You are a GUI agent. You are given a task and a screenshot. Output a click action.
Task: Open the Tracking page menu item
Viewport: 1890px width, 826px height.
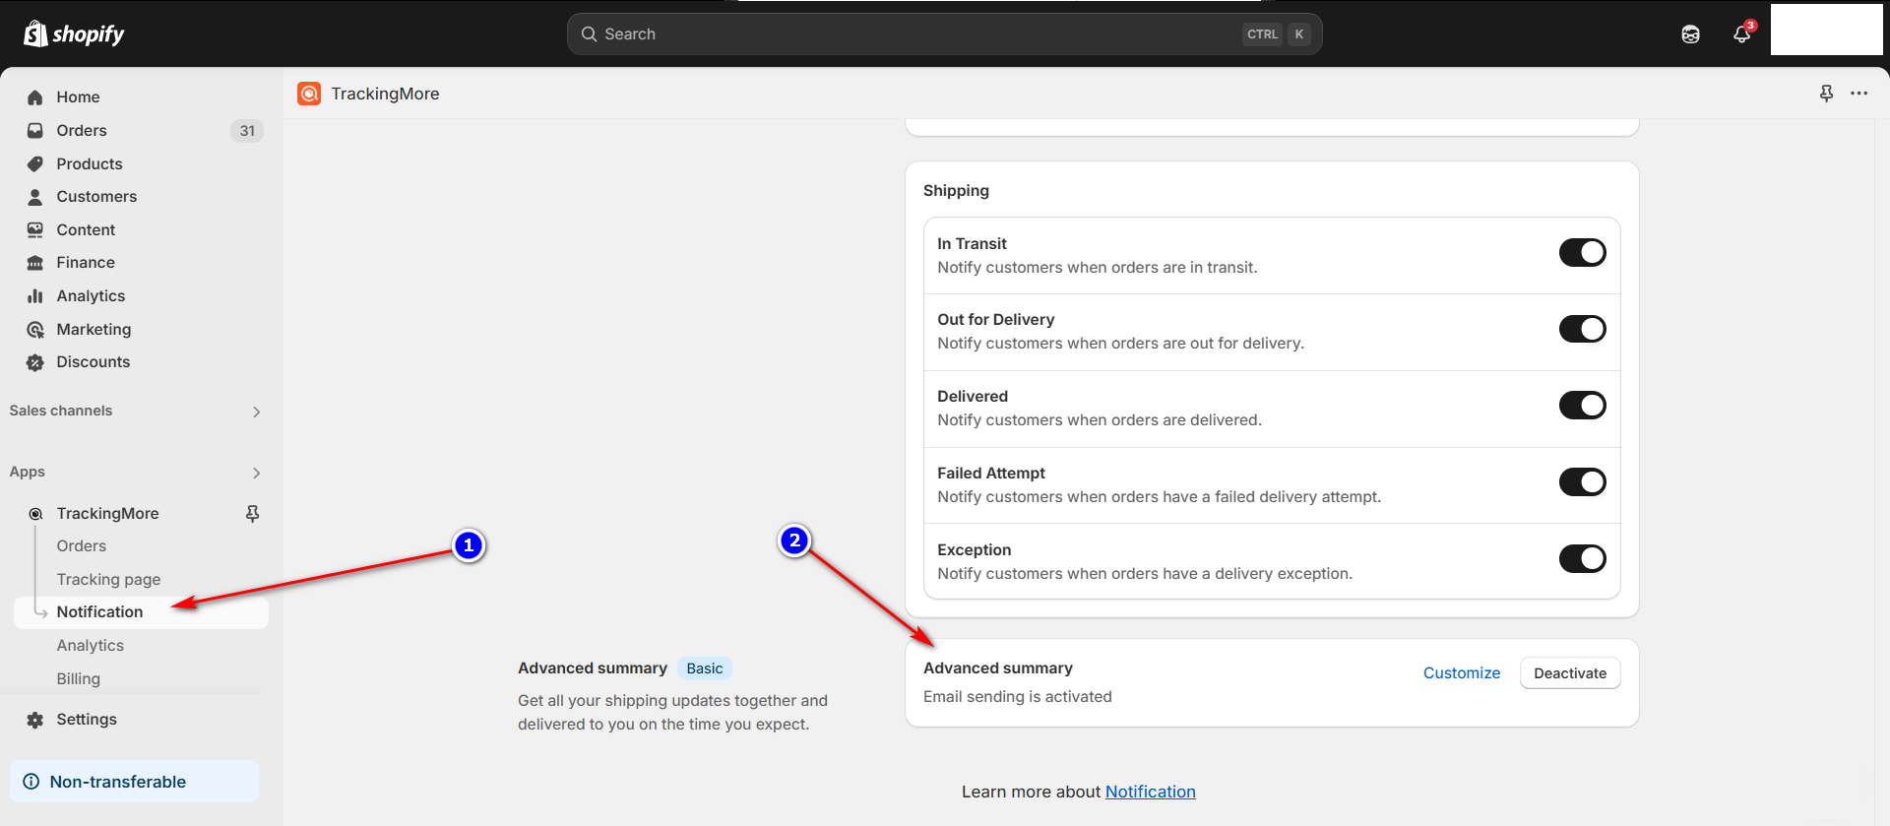108,580
